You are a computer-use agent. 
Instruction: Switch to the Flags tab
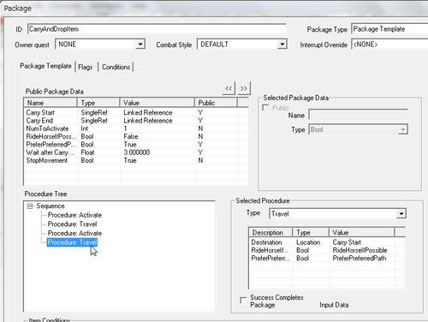[86, 67]
